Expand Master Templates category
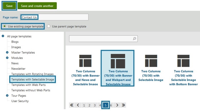This screenshot has height=112, width=200. 7,52
